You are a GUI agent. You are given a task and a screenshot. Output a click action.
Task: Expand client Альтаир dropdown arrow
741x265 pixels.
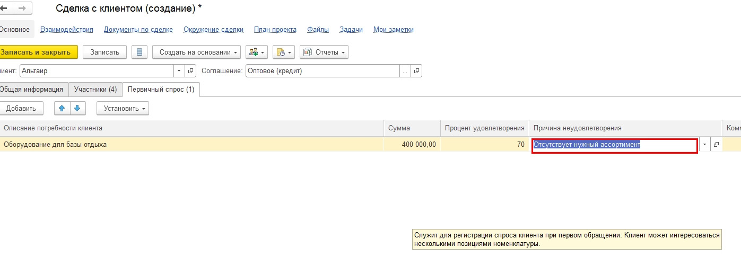[x=179, y=70]
